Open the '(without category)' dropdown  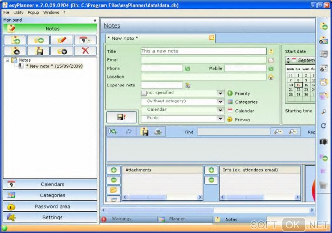click(x=183, y=101)
